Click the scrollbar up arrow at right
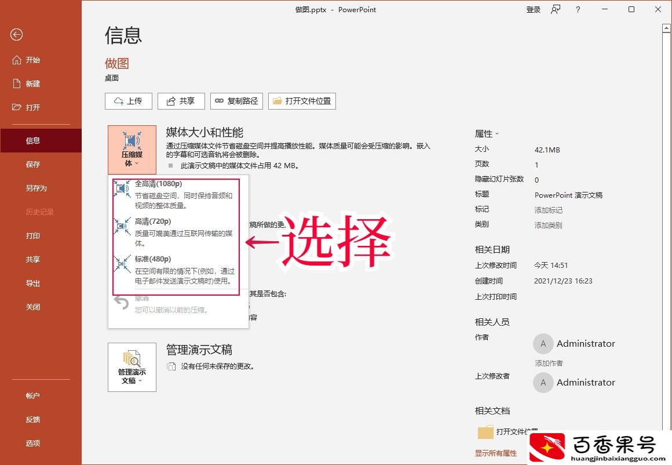This screenshot has height=465, width=672. click(x=666, y=28)
